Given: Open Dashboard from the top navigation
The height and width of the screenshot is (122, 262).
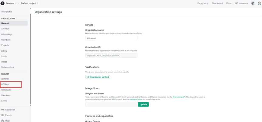Looking at the screenshot, I should coord(217,3).
